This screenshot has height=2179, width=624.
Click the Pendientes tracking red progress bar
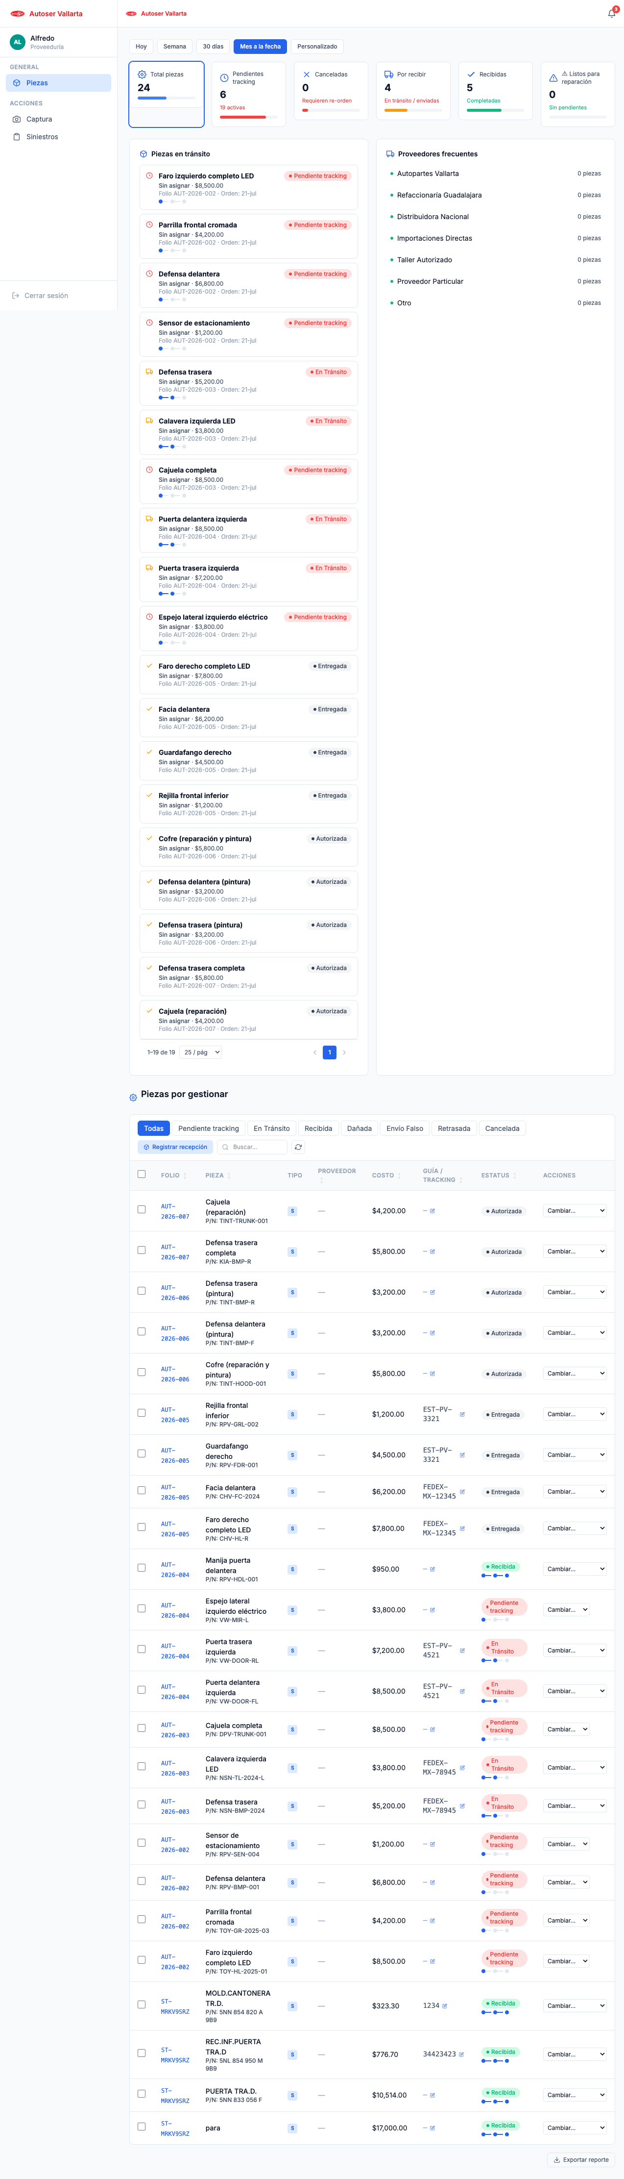click(x=249, y=117)
